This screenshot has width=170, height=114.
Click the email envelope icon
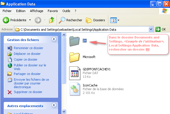pyautogui.click(x=10, y=80)
